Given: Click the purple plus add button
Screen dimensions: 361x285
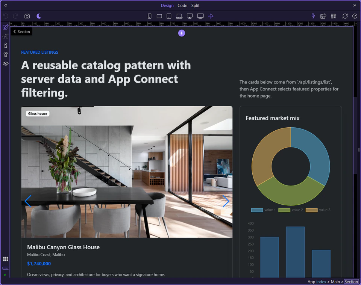Looking at the screenshot, I should coord(181,33).
